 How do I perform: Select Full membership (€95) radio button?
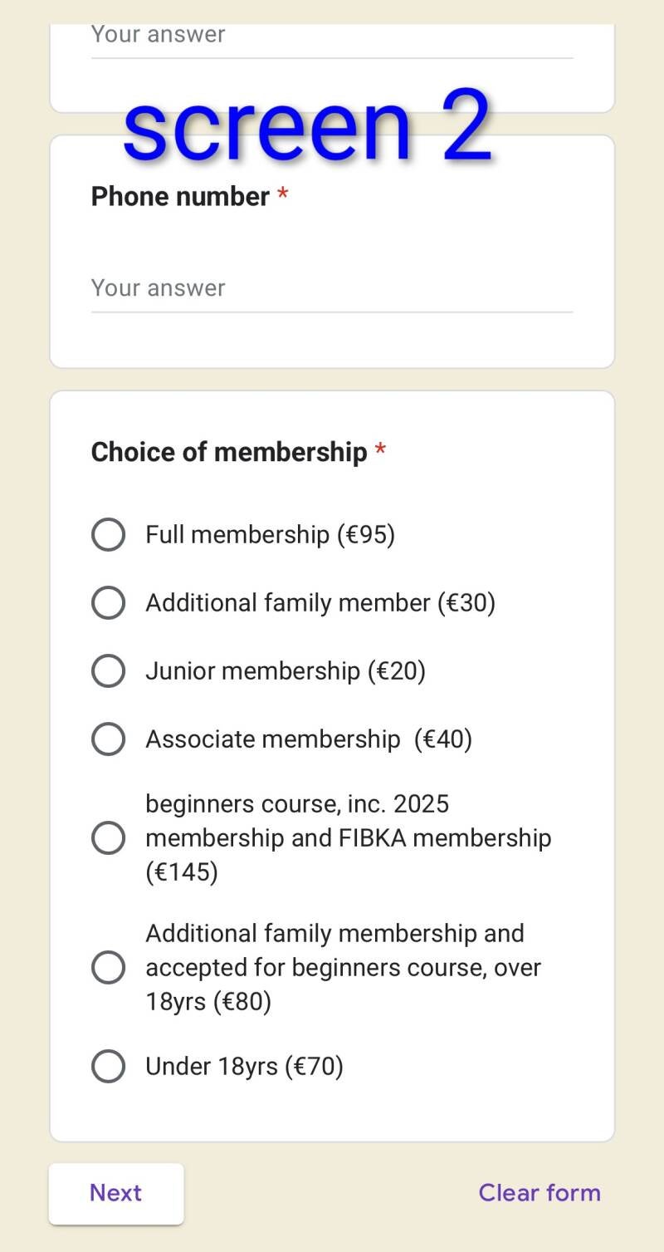pos(108,534)
